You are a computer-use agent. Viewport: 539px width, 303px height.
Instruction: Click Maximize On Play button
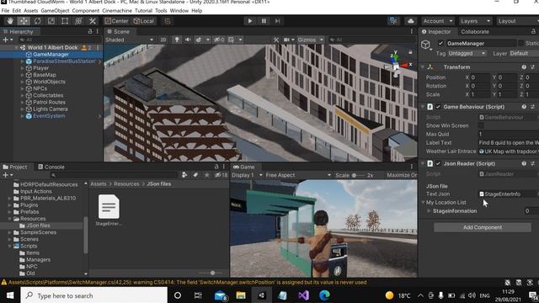click(x=402, y=175)
